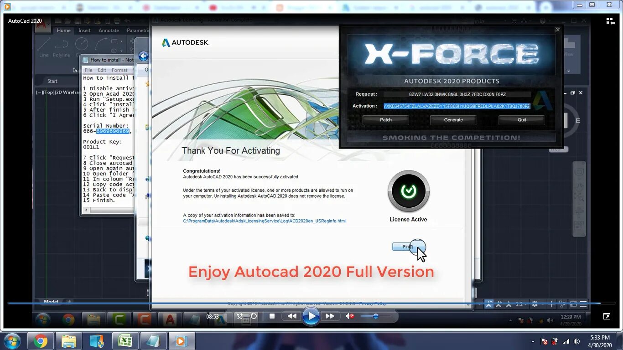Open the Format menu in the Notepad window
Viewport: 623px width, 350px height.
pyautogui.click(x=119, y=70)
